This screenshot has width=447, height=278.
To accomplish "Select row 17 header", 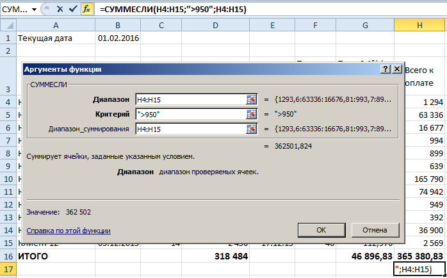I will 8,269.
